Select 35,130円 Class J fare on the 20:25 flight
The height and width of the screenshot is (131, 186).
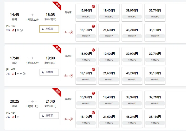coord(155,119)
